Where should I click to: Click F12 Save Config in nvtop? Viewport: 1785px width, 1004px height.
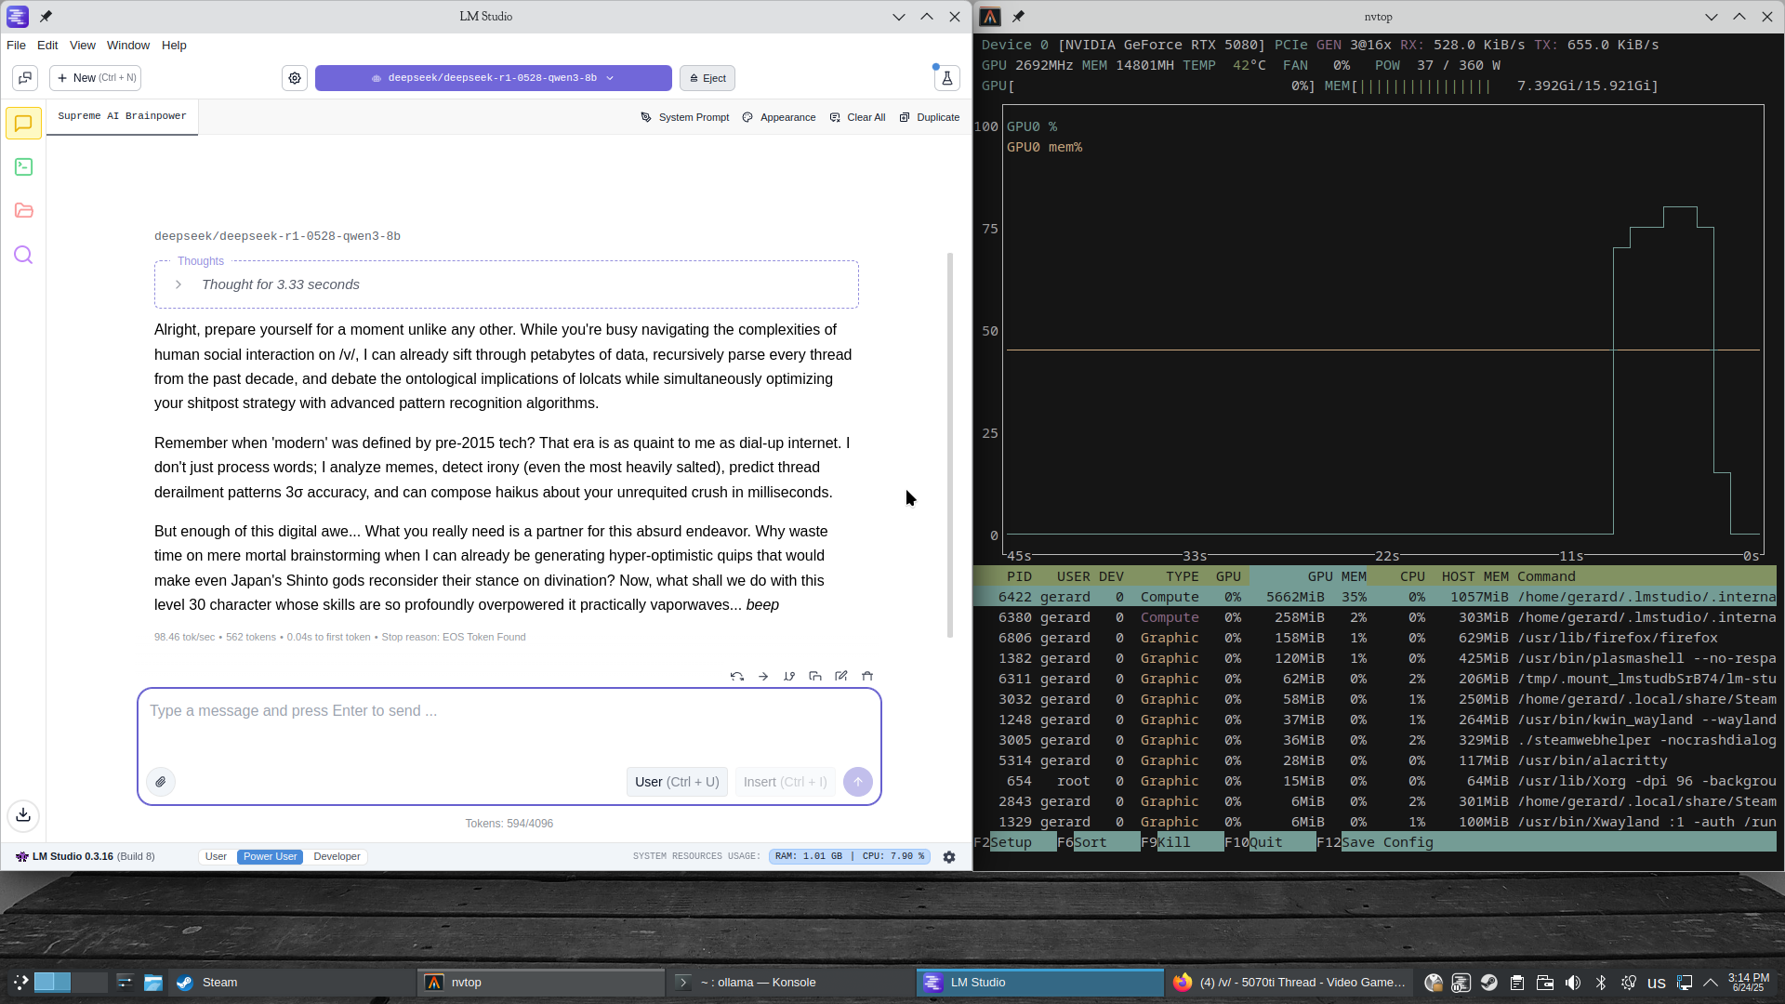pos(1375,842)
